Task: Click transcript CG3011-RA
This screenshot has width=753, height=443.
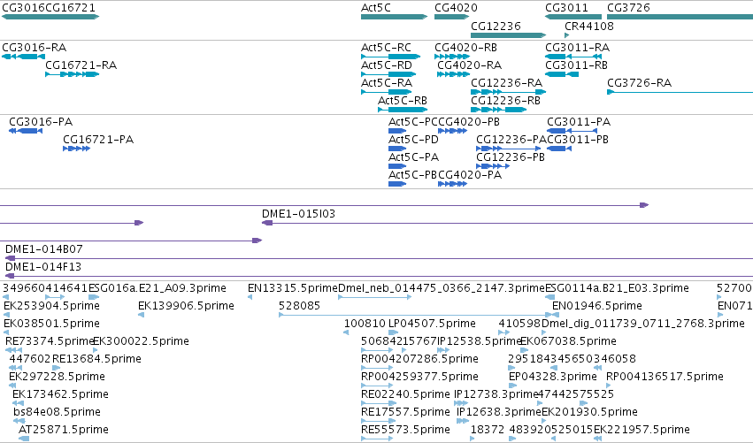Action: click(x=572, y=57)
